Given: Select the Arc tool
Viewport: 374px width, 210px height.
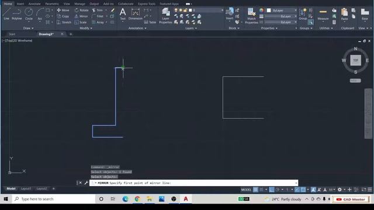Looking at the screenshot, I should tap(40, 14).
